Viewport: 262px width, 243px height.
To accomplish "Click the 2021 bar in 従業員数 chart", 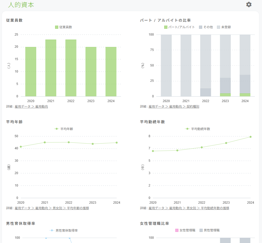I will coord(51,68).
